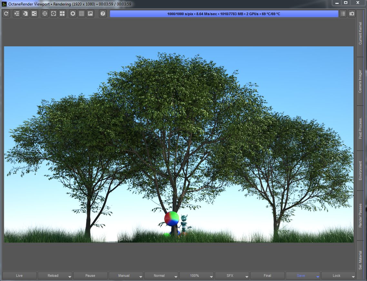This screenshot has height=281, width=367.
Task: Click the Pause button
Action: (x=90, y=276)
